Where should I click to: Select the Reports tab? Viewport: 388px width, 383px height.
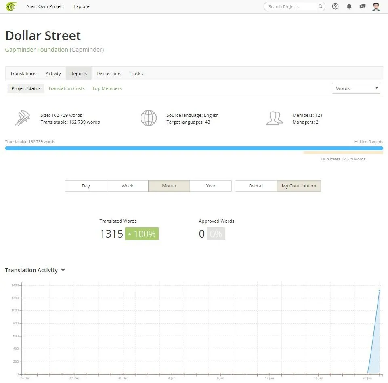click(x=79, y=74)
